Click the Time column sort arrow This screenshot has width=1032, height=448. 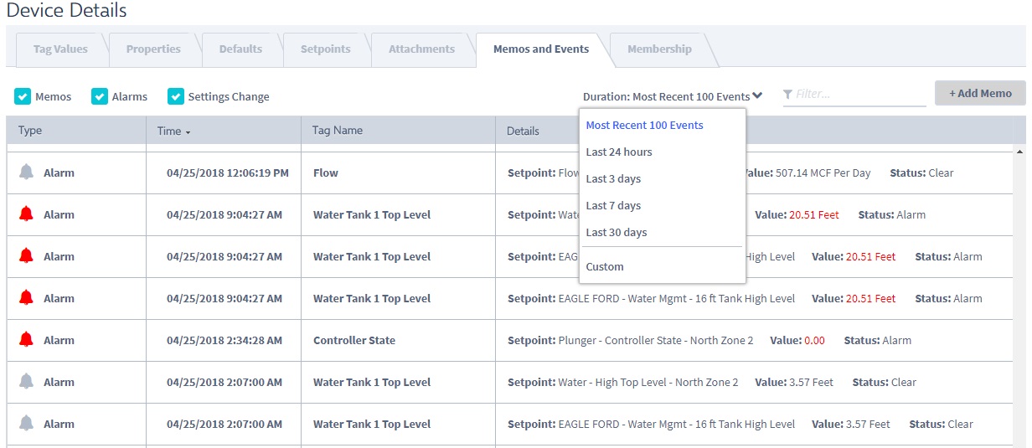coord(188,132)
